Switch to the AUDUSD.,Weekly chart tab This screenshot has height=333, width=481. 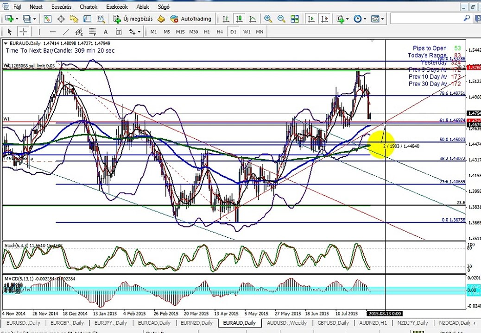286,323
